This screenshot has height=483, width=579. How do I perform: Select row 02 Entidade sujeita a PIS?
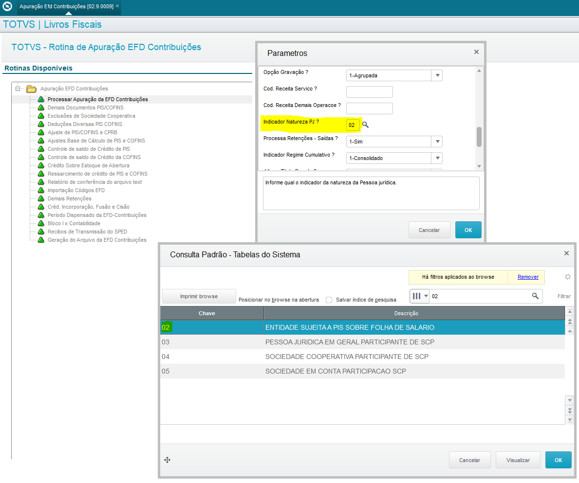(362, 327)
